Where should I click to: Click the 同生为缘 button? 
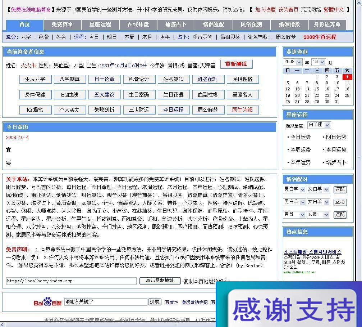243,110
